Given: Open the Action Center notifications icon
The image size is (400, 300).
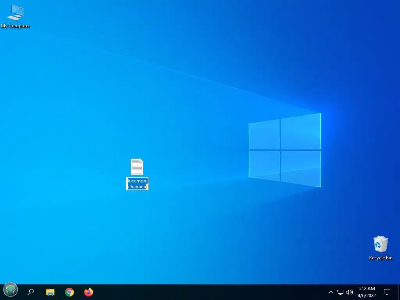Looking at the screenshot, I should pos(387,292).
